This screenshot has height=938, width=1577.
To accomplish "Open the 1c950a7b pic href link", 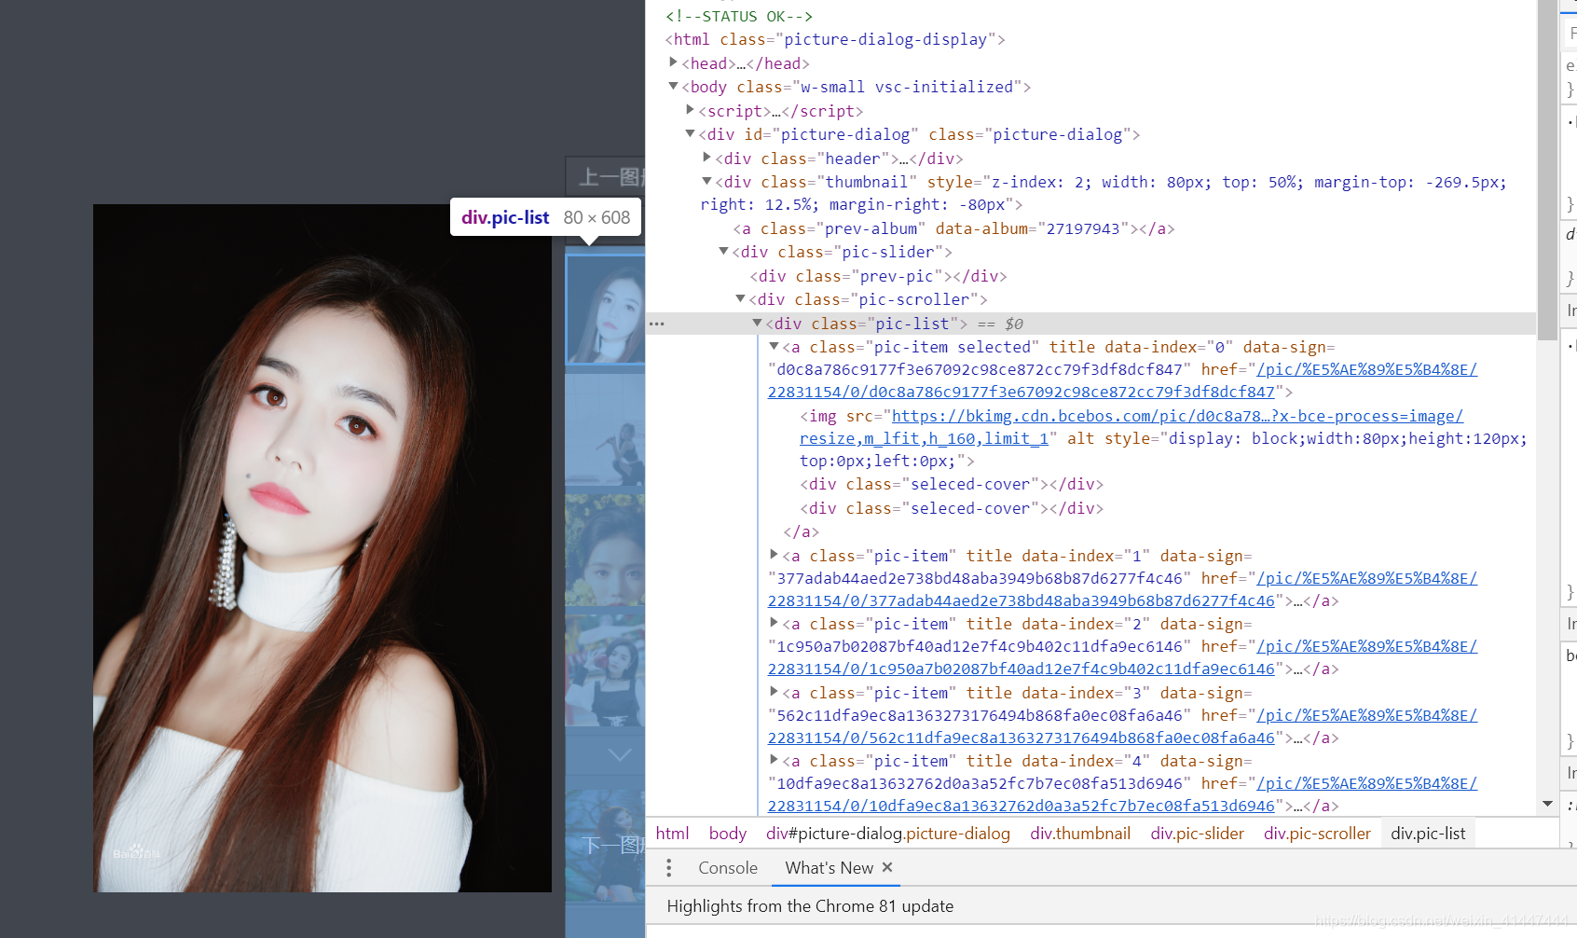I will [1122, 657].
